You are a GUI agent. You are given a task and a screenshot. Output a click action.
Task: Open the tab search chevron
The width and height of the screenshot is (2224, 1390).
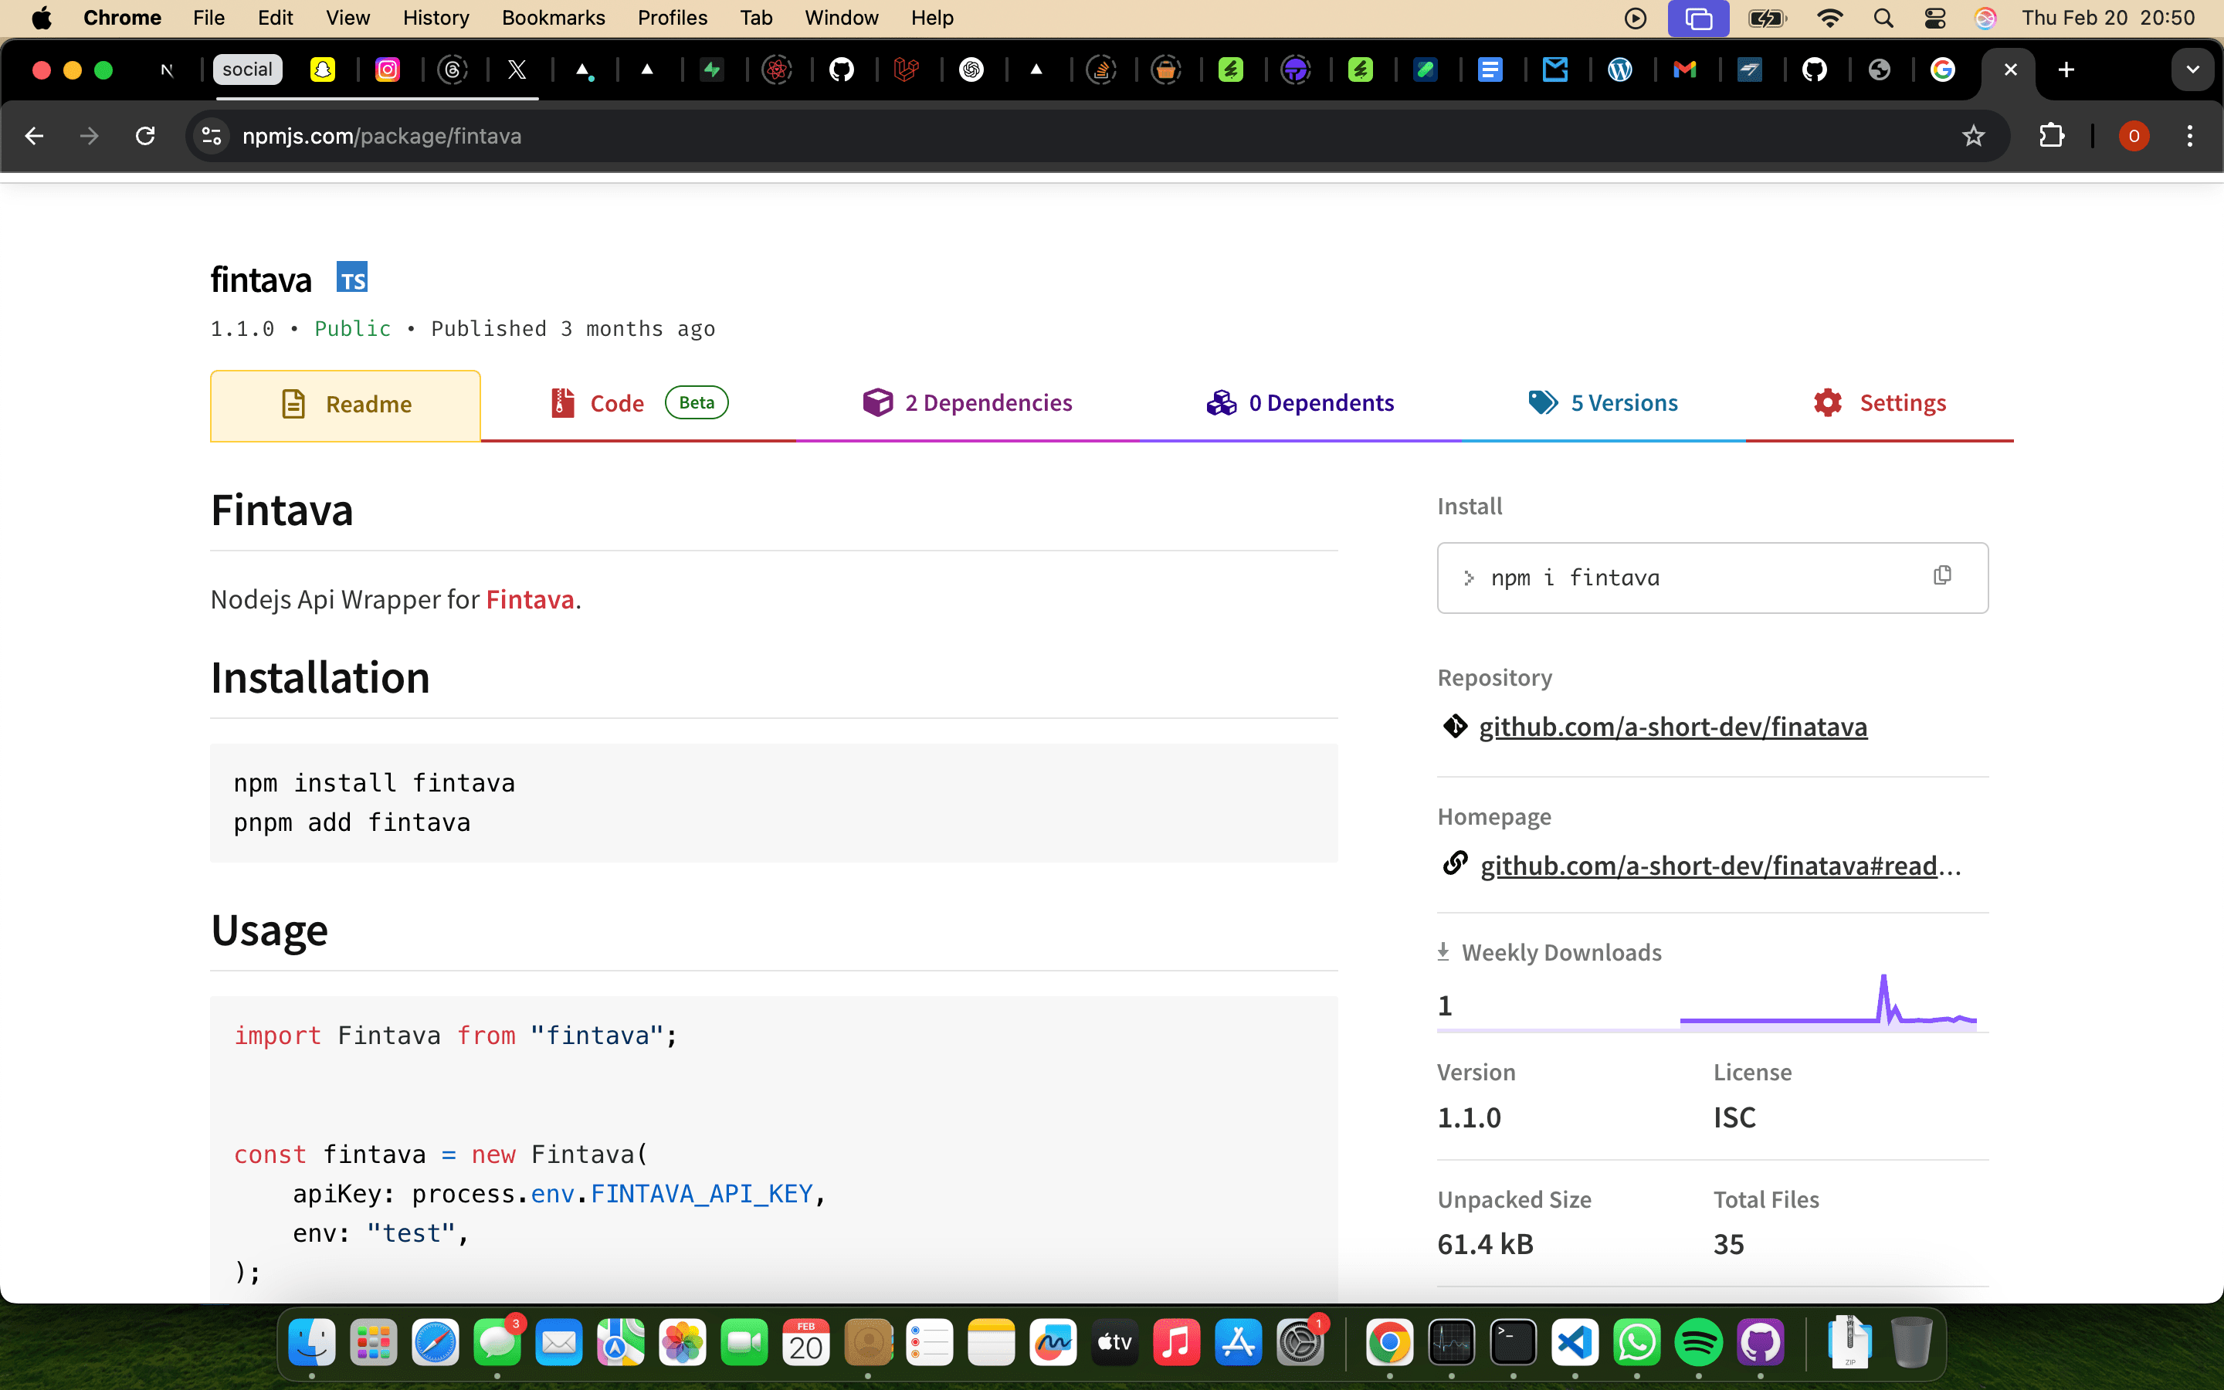(2194, 69)
